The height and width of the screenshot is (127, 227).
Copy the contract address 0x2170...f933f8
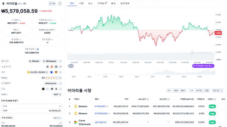pyautogui.click(x=47, y=72)
